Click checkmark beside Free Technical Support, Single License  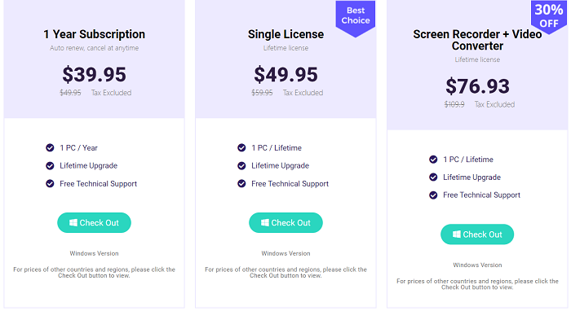241,183
